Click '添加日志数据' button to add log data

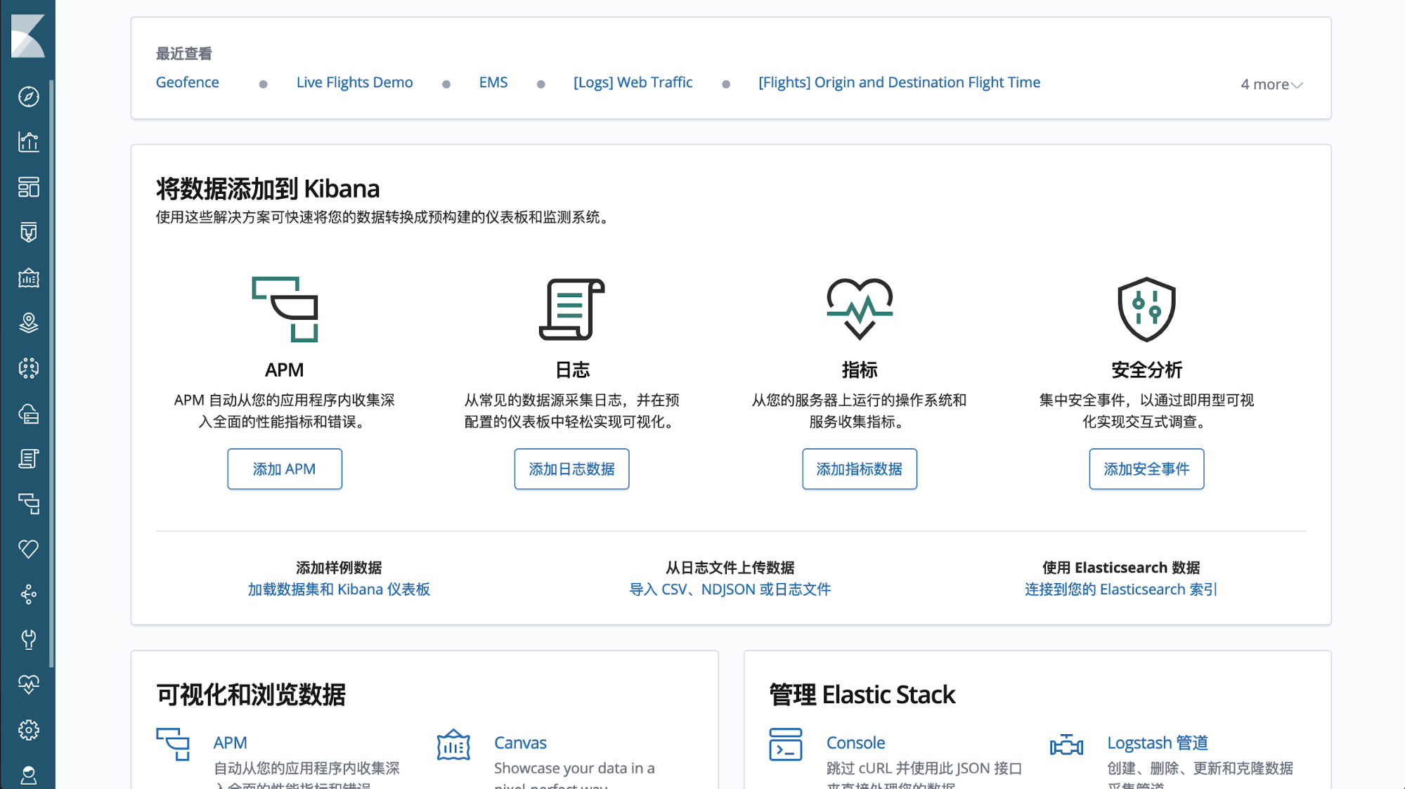[571, 469]
